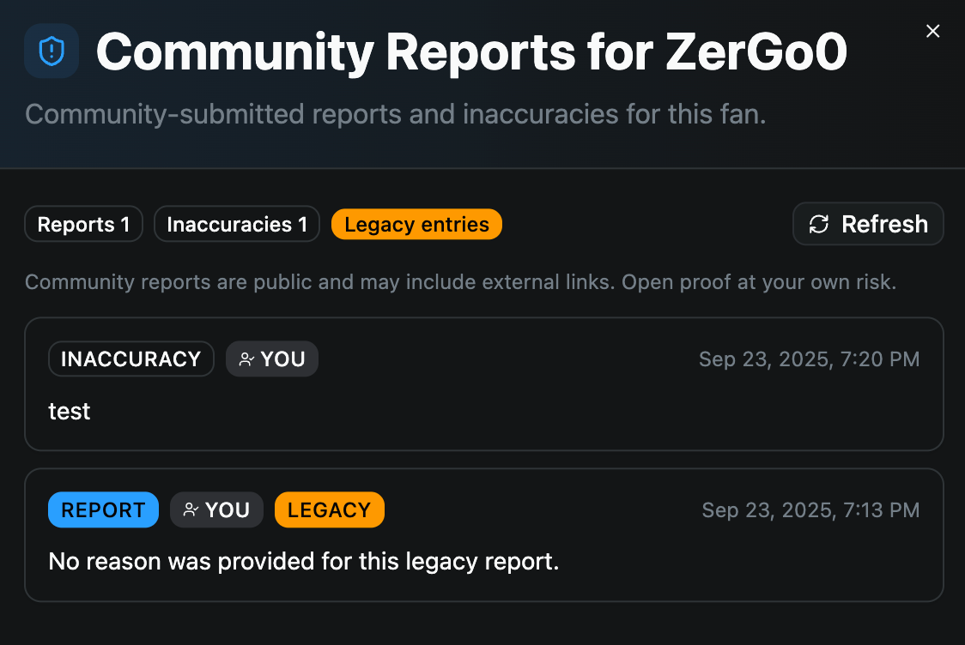Click the blue REPORT badge

pos(103,510)
